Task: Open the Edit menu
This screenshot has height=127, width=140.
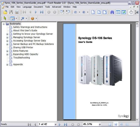Action: [x=13, y=7]
